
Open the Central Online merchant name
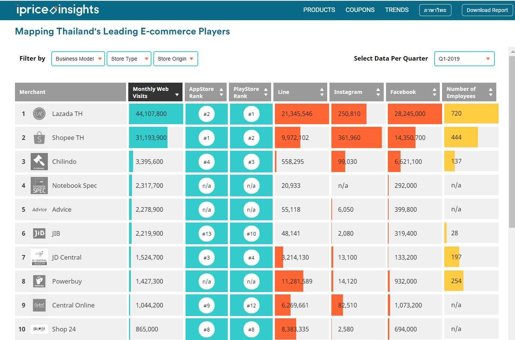coord(73,305)
